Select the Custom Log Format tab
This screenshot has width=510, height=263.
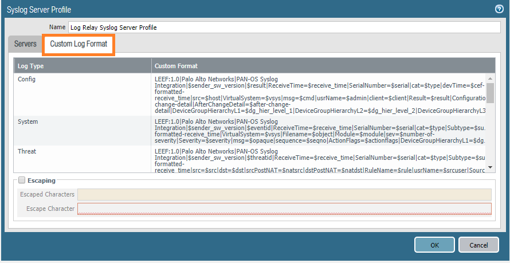pos(79,44)
